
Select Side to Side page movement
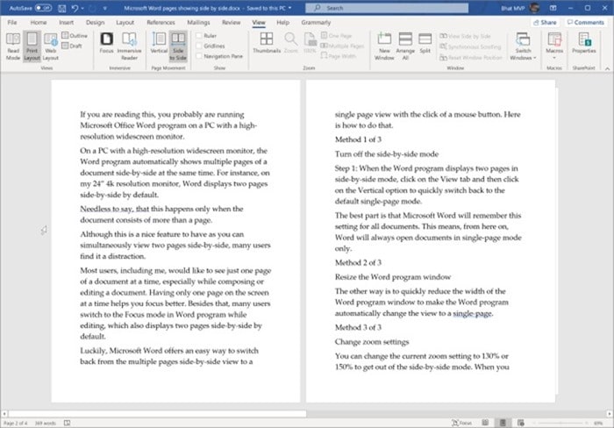click(178, 46)
